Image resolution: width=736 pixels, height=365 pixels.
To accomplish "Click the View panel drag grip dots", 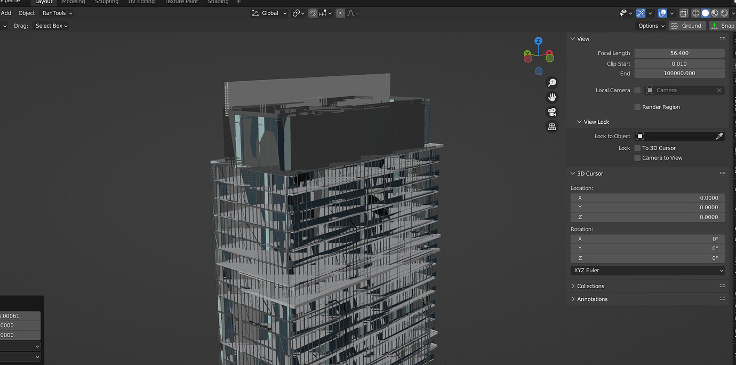I will click(722, 38).
